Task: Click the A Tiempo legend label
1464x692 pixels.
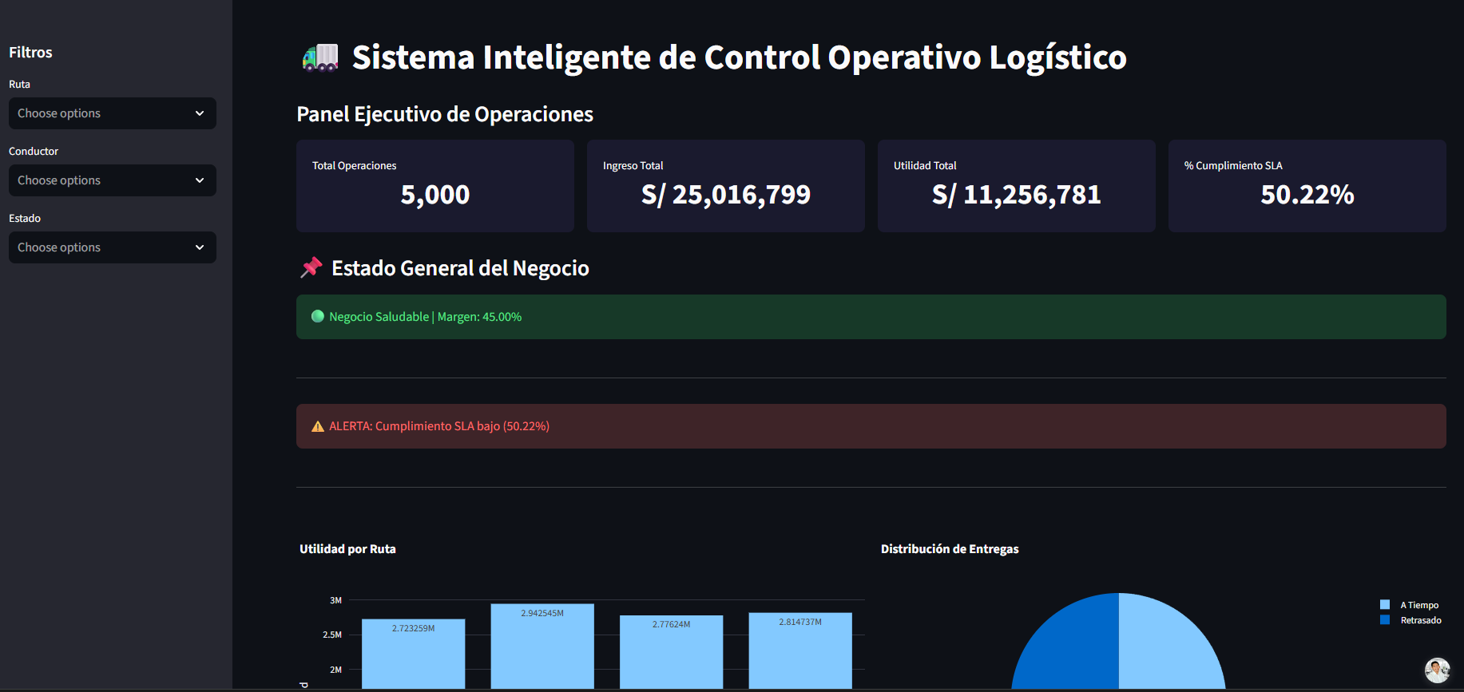Action: (x=1419, y=605)
